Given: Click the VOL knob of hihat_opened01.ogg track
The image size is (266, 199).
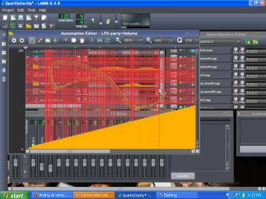Looking at the screenshot, I should (236, 91).
